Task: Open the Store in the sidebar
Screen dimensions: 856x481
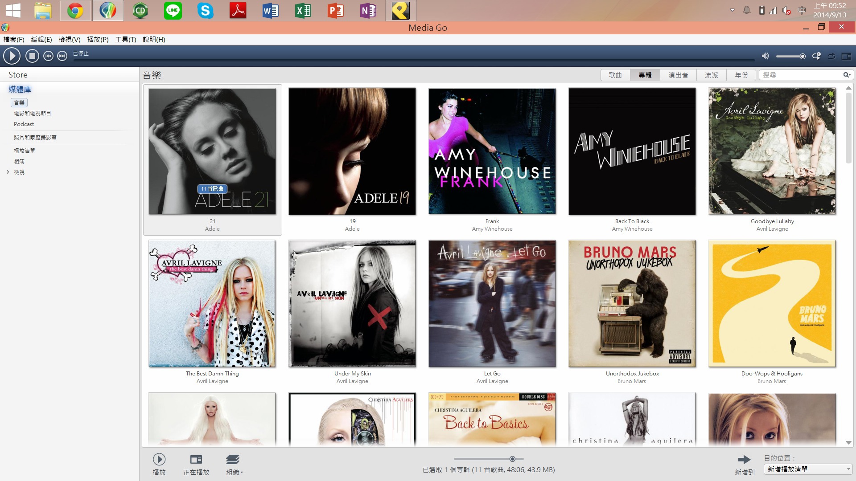Action: (x=18, y=75)
